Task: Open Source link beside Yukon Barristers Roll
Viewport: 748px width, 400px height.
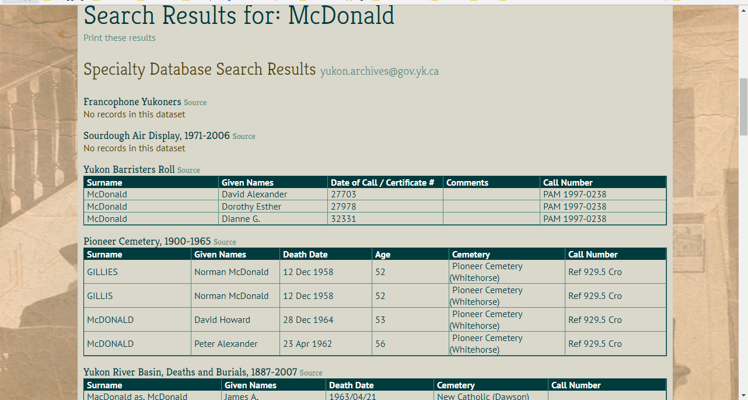Action: [x=188, y=171]
